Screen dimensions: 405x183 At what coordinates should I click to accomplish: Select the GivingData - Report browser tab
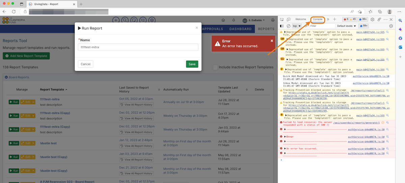tap(51, 4)
